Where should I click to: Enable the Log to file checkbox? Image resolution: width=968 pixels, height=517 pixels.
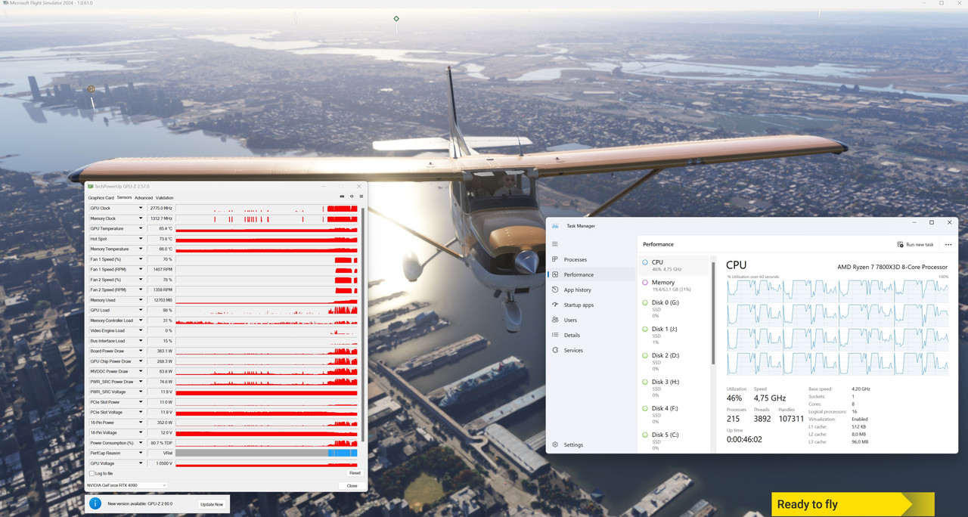(92, 473)
